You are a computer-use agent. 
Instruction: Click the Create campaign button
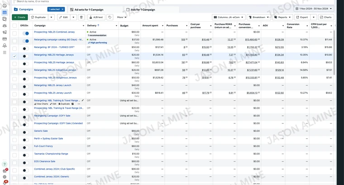click(20, 17)
